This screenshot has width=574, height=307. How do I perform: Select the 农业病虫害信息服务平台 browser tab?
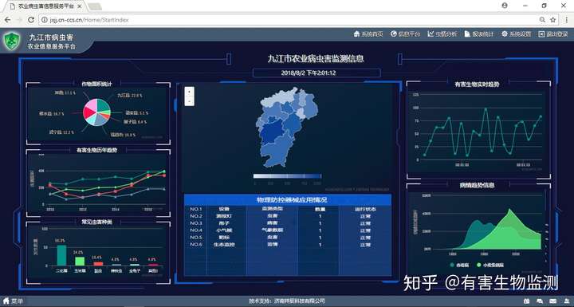[x=45, y=6]
